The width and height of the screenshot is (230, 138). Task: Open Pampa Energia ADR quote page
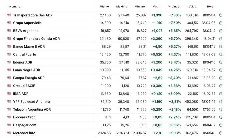click(29, 78)
